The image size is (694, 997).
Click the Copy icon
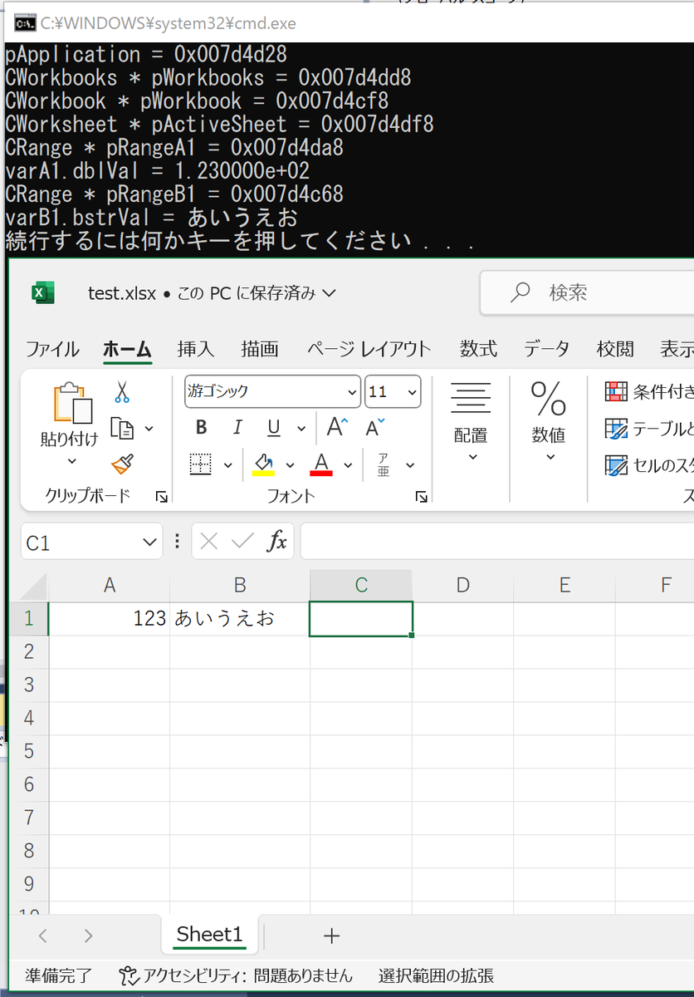coord(123,429)
